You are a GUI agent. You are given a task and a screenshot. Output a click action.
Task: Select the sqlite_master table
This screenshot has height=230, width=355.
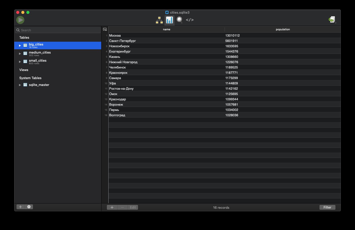pos(58,85)
